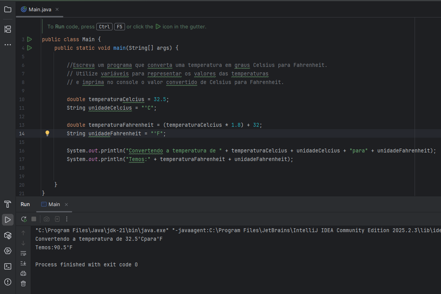The height and width of the screenshot is (294, 441).
Task: Open the Structure tool window
Action: click(8, 29)
